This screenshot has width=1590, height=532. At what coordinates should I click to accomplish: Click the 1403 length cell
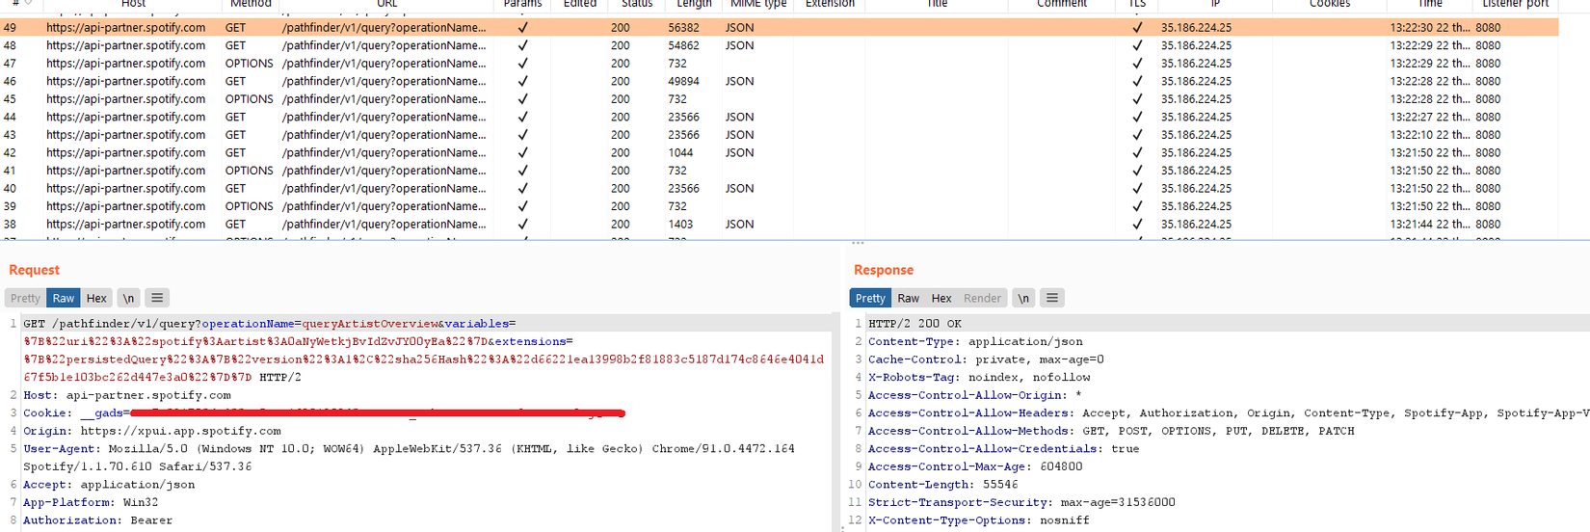[680, 224]
